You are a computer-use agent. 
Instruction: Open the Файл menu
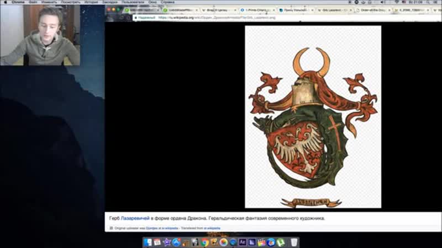click(x=33, y=2)
